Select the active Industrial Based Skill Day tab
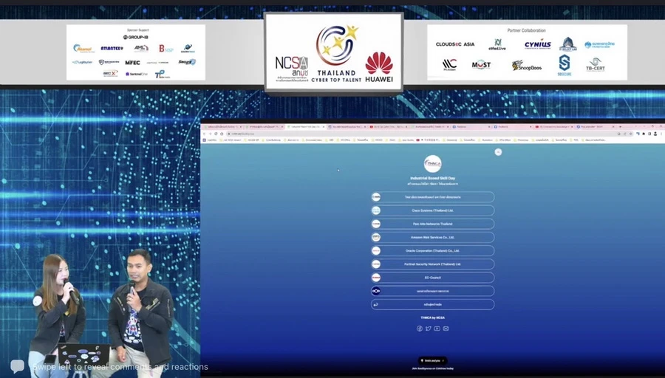This screenshot has height=378, width=665. 304,126
